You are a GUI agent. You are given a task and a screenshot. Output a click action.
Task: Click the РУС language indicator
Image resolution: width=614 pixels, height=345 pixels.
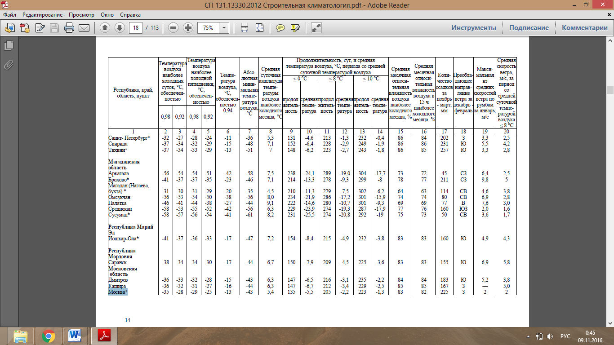[x=565, y=336]
